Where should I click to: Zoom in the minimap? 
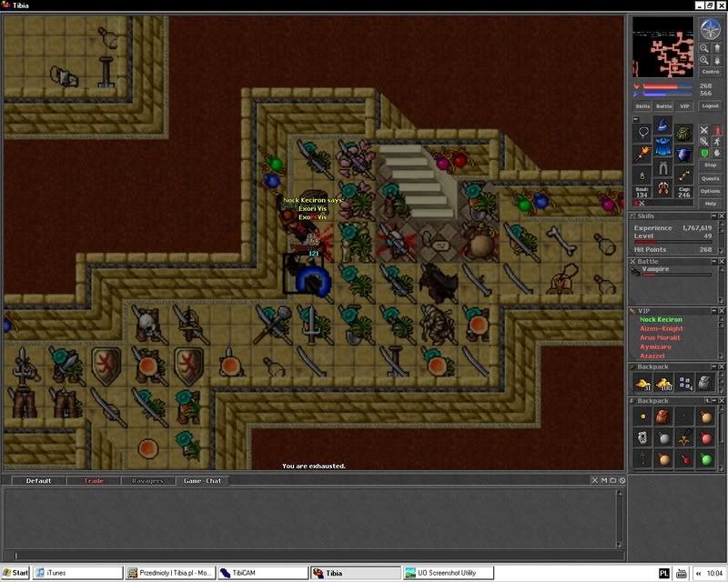[704, 60]
